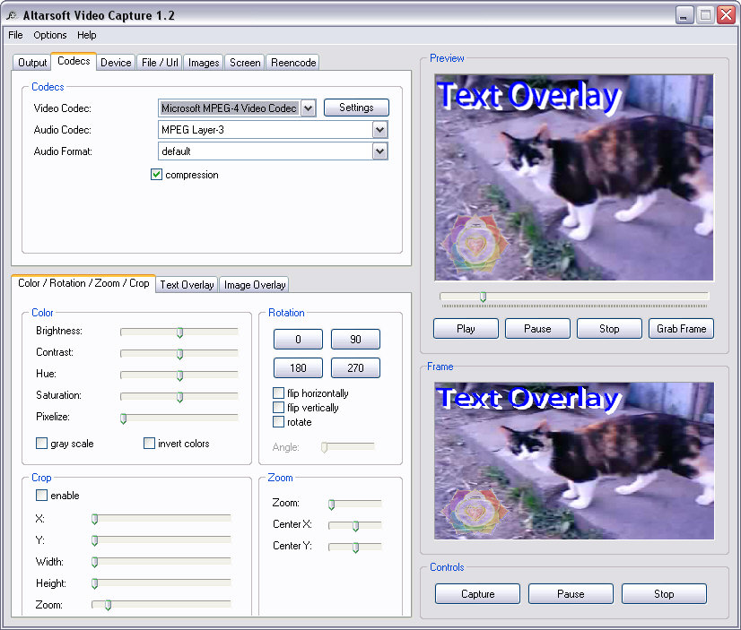Open video codec Settings

(356, 108)
